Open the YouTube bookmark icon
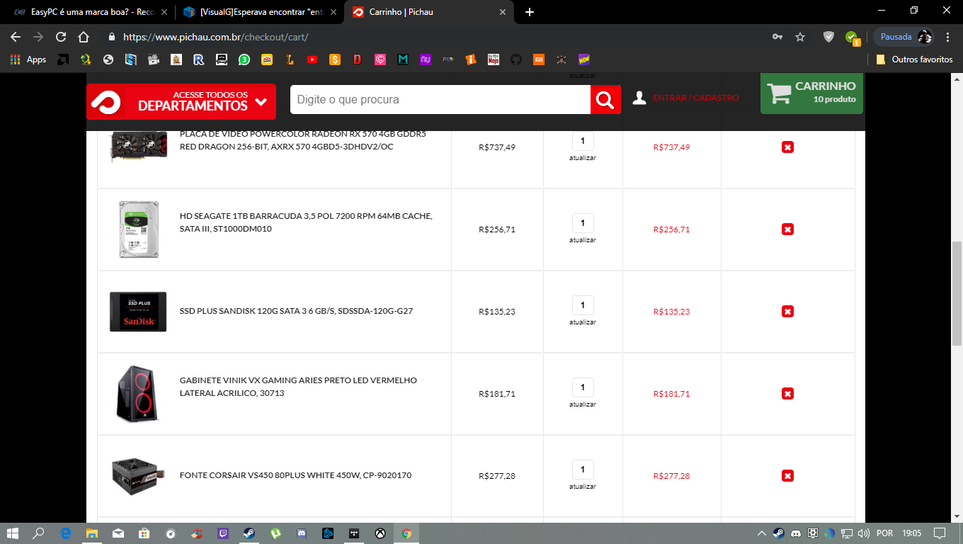Image resolution: width=963 pixels, height=544 pixels. [312, 59]
